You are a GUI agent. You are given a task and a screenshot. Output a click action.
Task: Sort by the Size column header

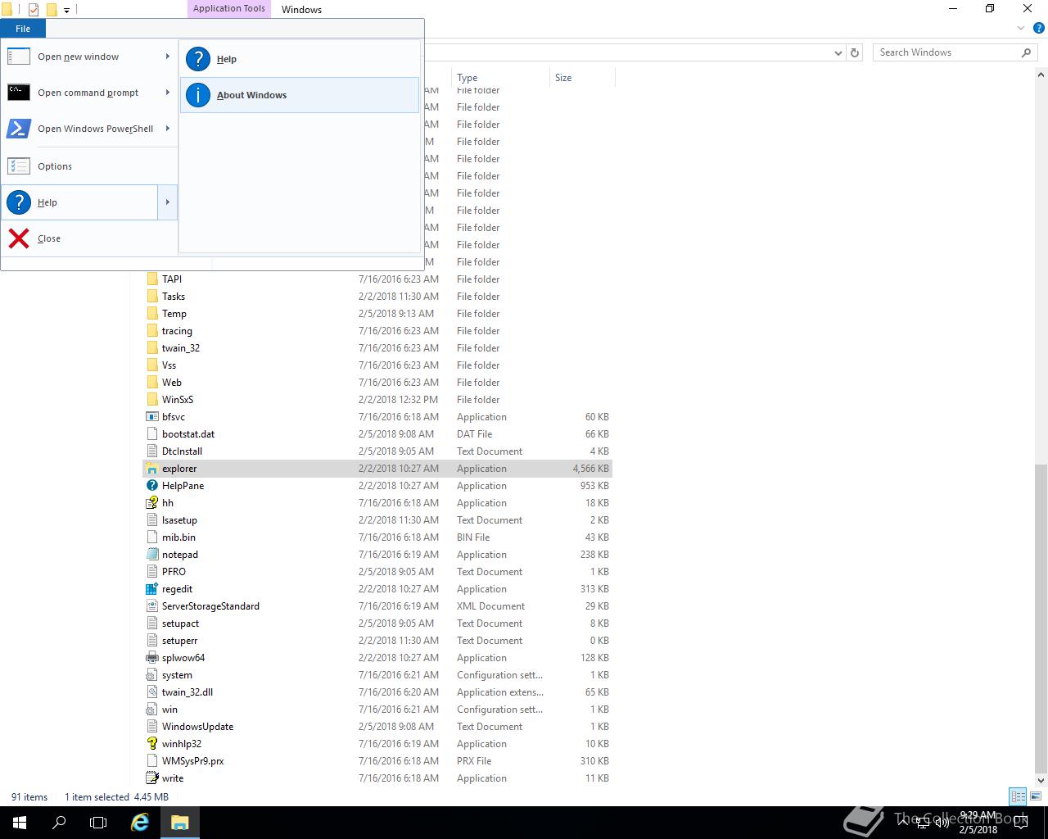click(x=581, y=78)
